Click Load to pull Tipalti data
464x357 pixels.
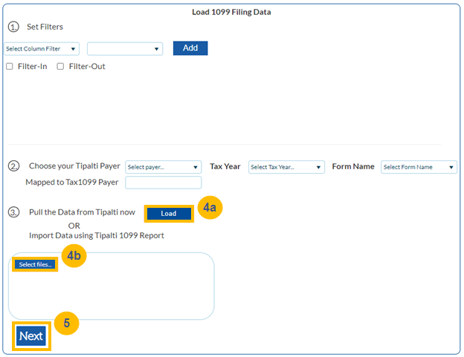169,213
